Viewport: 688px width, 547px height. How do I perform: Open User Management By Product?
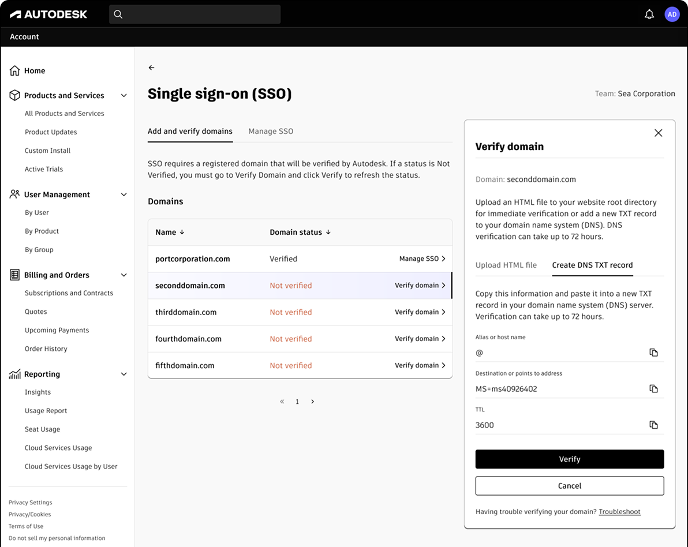pos(42,231)
